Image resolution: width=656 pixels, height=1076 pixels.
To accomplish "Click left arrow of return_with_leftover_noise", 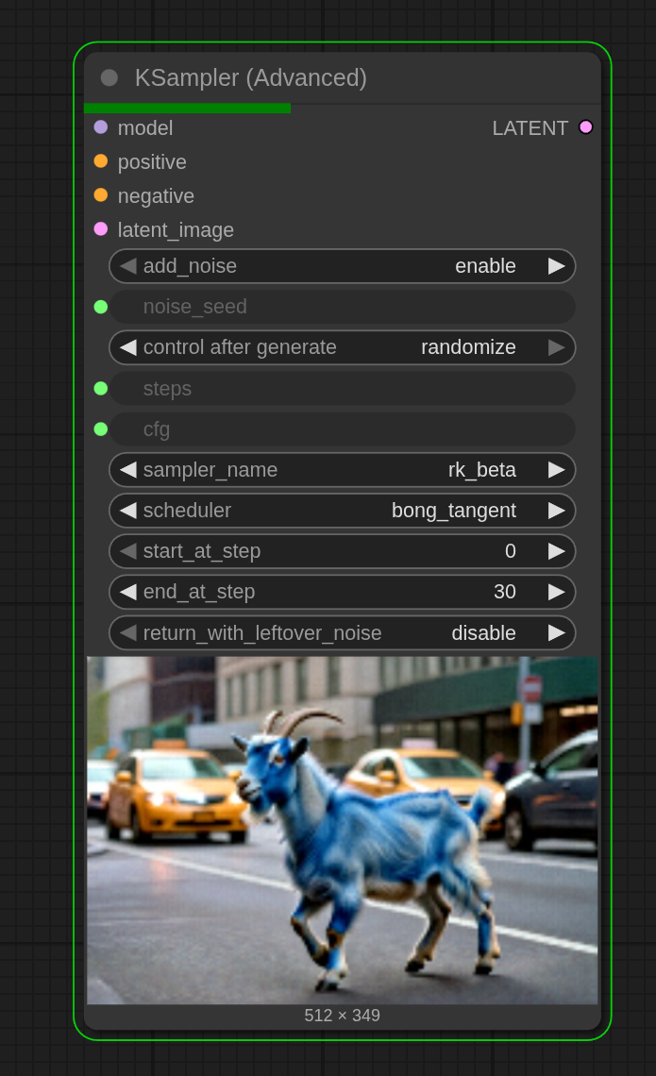I will pyautogui.click(x=127, y=632).
